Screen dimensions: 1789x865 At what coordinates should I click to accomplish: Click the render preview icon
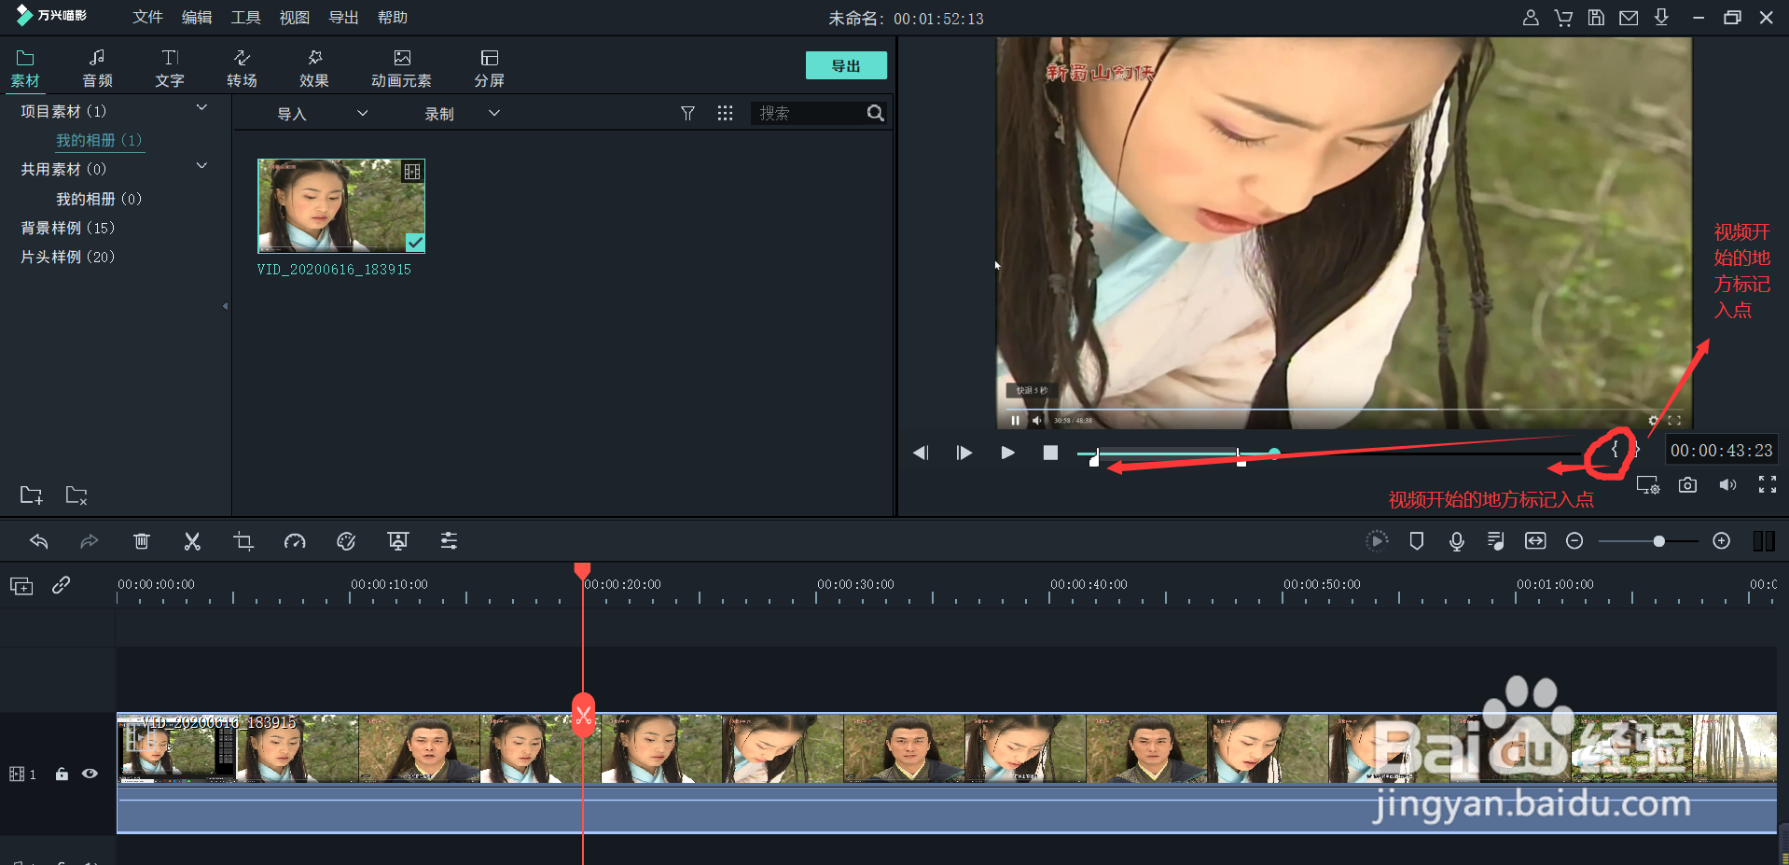pos(1377,541)
